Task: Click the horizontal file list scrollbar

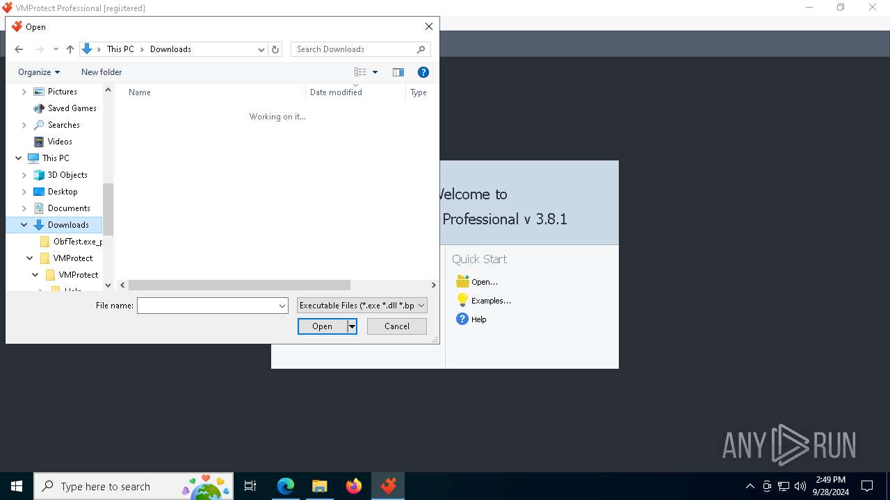Action: pos(239,285)
